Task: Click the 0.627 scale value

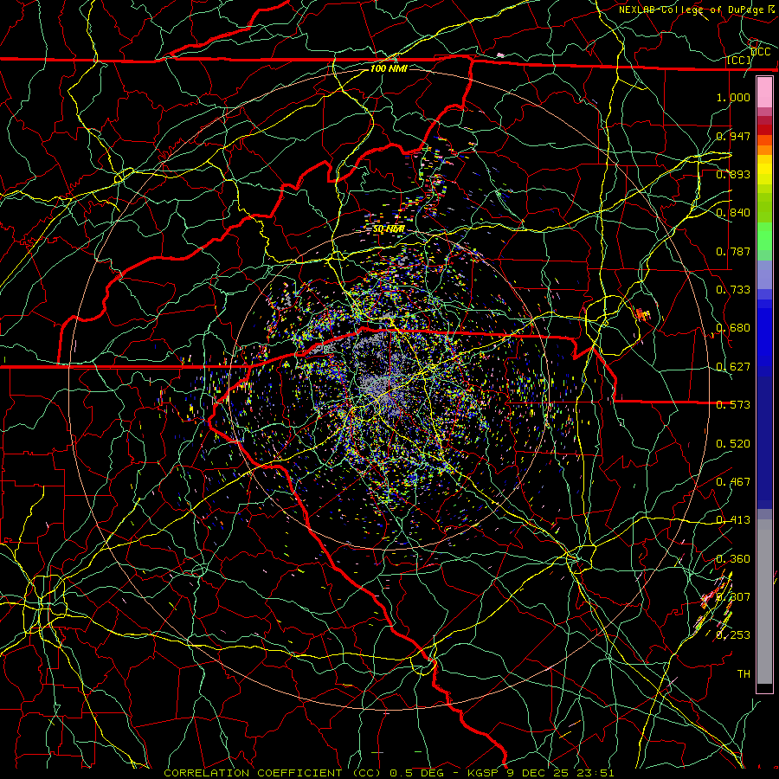Action: coord(733,367)
